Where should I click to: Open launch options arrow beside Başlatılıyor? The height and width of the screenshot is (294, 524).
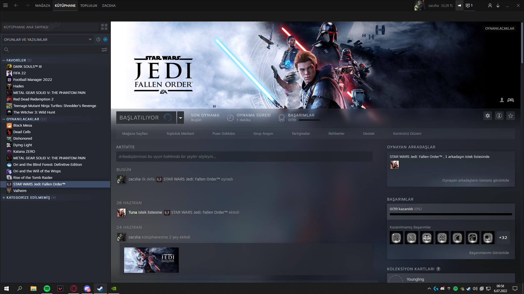[180, 118]
